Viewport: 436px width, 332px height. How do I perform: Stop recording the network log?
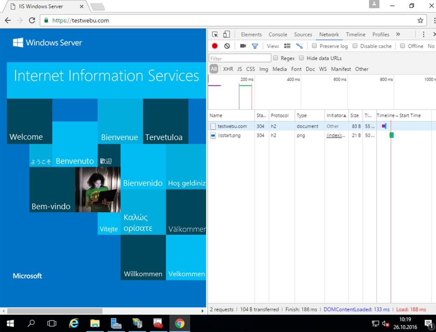point(215,46)
